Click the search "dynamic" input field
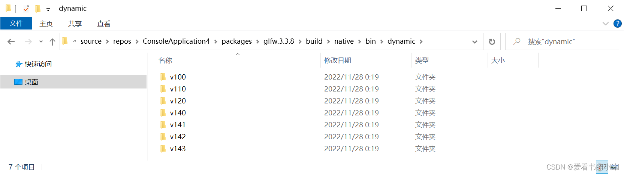 tap(566, 42)
